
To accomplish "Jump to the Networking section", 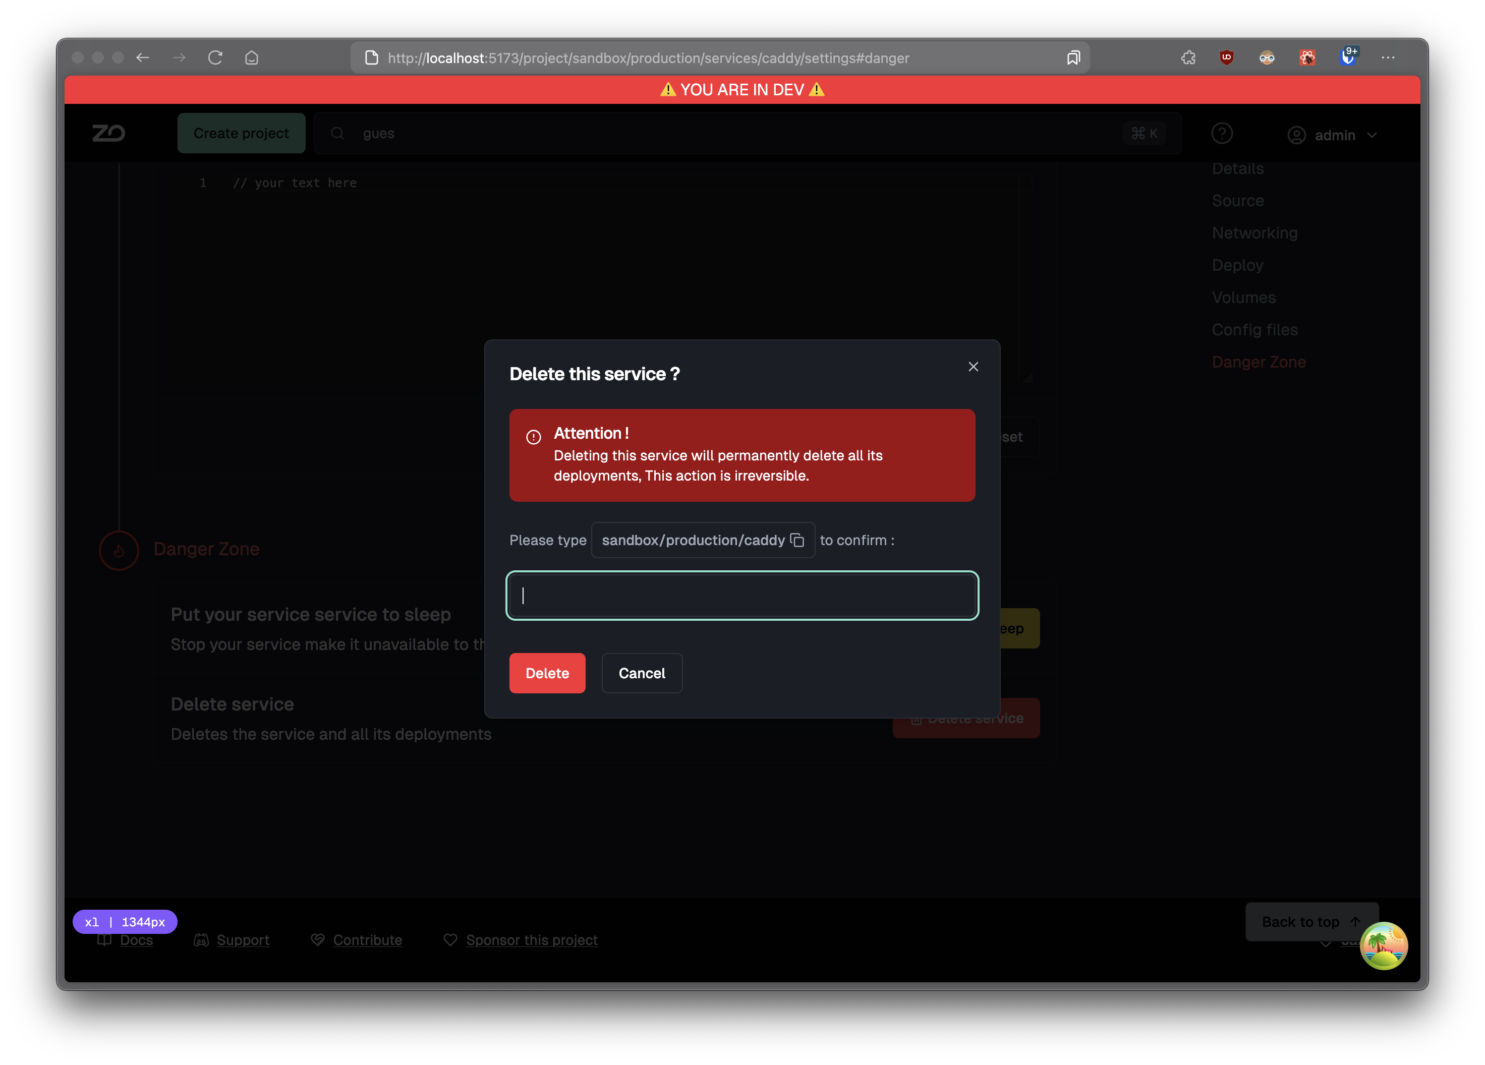I will [1254, 233].
